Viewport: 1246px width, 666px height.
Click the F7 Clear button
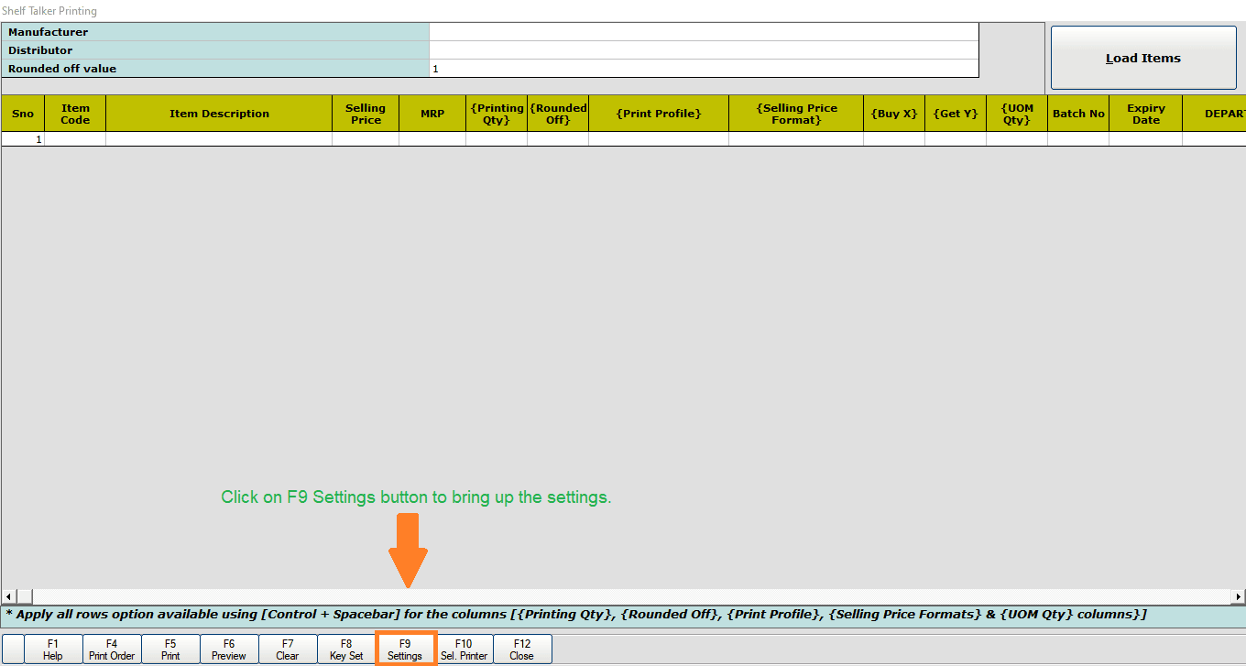(288, 650)
